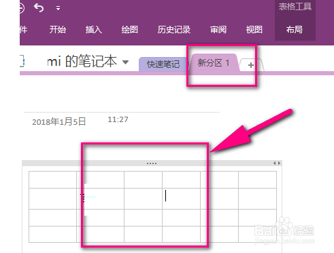Viewport: 334px width, 253px height.
Task: Select the 审阅 ribbon tab
Action: tap(218, 30)
